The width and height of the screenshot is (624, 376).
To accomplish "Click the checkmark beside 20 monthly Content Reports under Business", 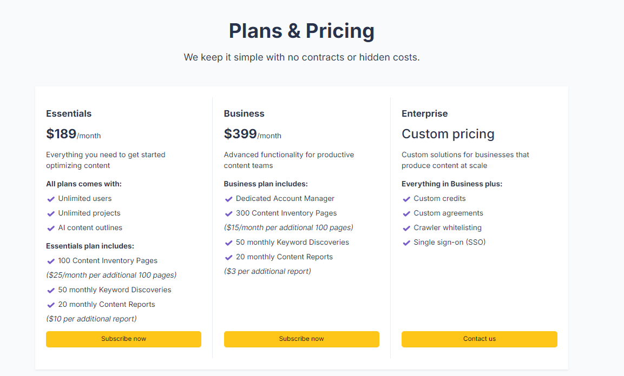I will [x=228, y=257].
